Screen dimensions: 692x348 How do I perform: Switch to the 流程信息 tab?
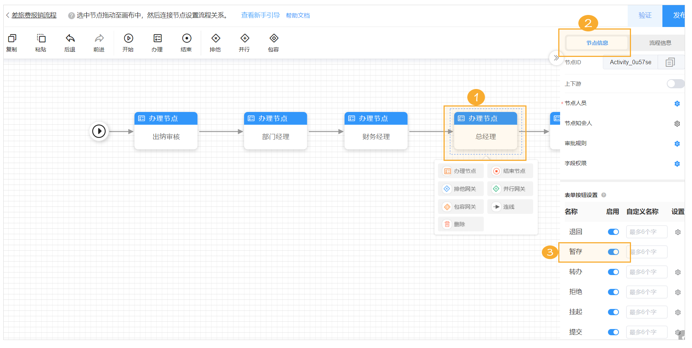(x=660, y=43)
